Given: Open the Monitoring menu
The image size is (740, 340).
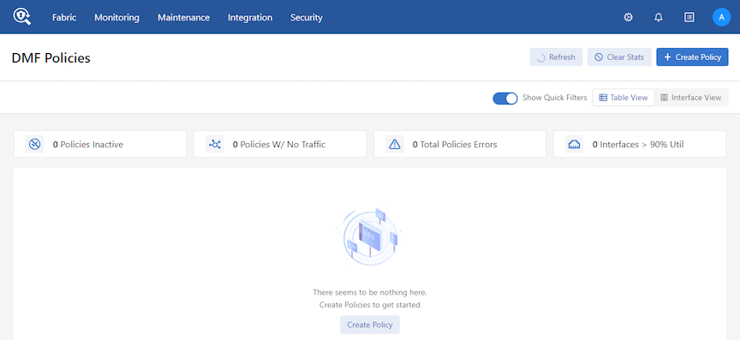Looking at the screenshot, I should click(116, 17).
